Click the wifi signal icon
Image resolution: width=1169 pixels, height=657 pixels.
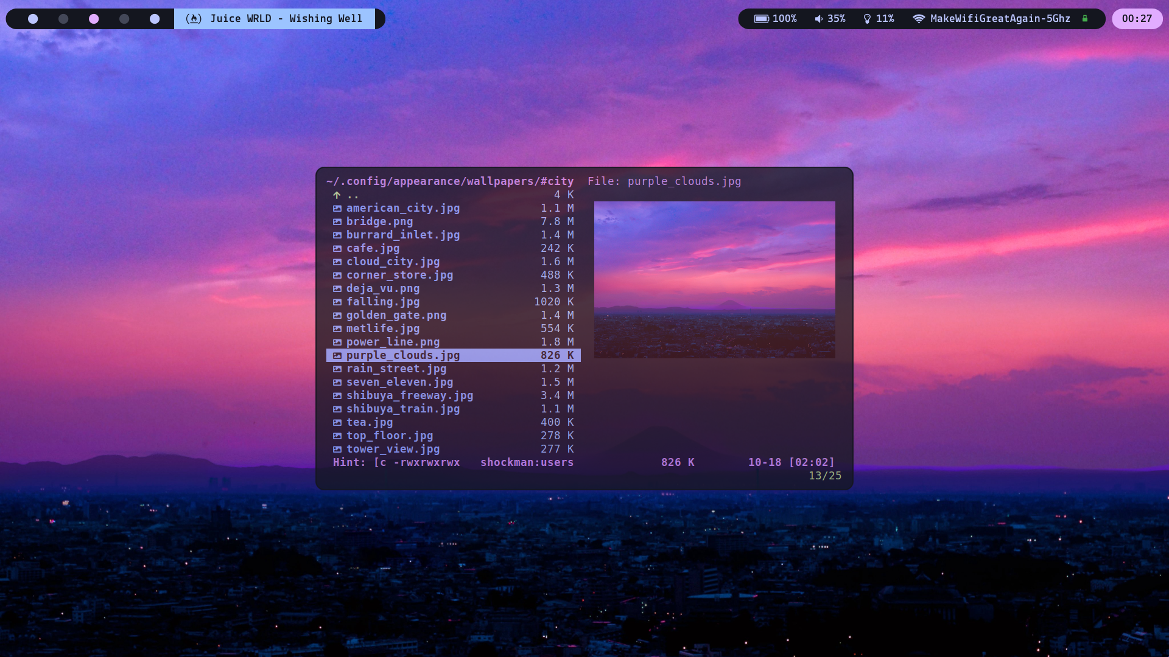pos(919,19)
